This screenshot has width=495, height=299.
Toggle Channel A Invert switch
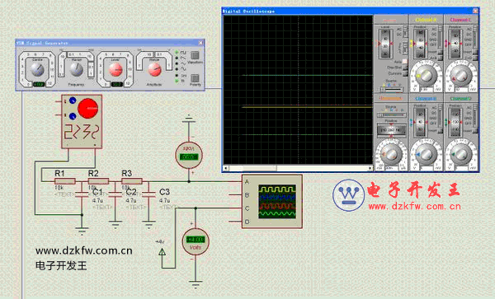(x=440, y=52)
